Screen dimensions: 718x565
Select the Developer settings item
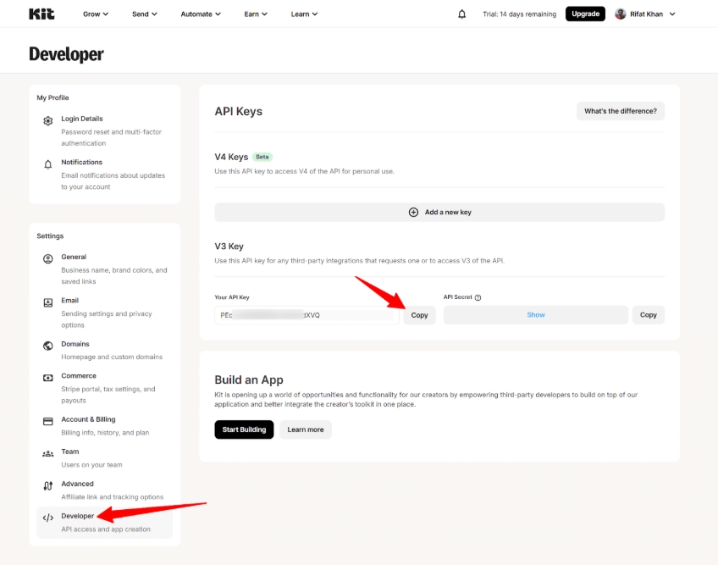click(x=105, y=522)
